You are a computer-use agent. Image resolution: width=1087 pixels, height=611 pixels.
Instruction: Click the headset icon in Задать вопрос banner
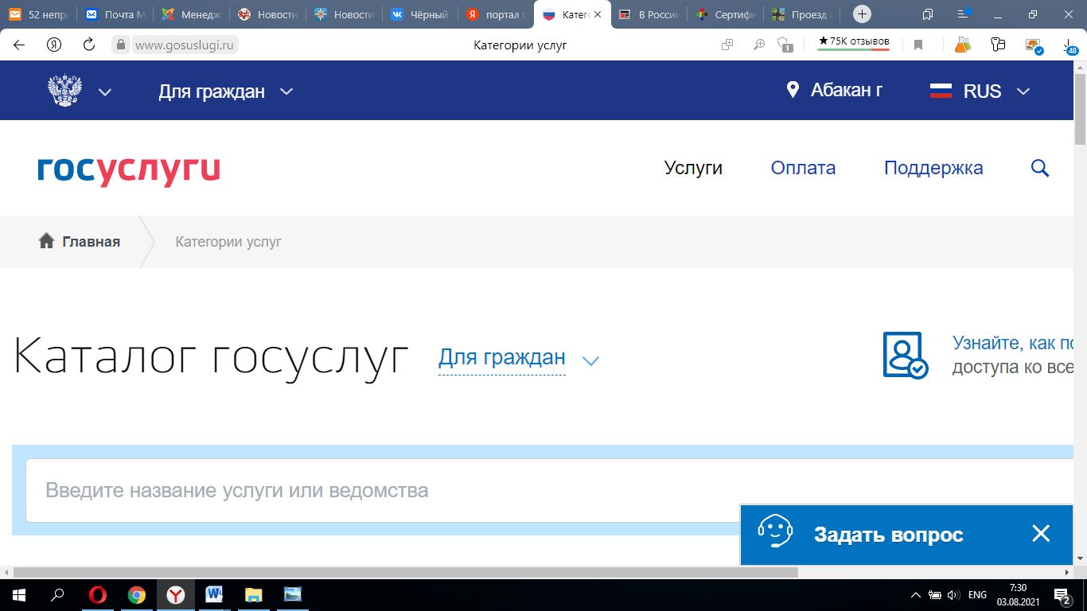775,533
